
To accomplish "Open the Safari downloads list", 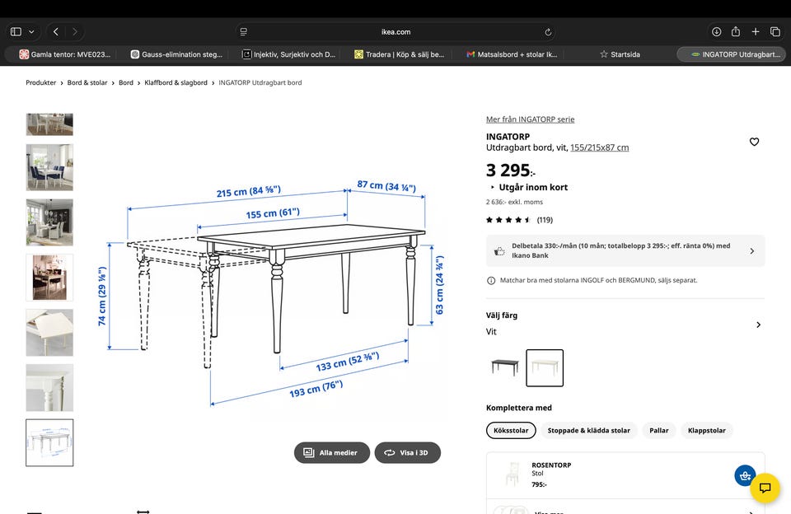I will click(x=716, y=31).
